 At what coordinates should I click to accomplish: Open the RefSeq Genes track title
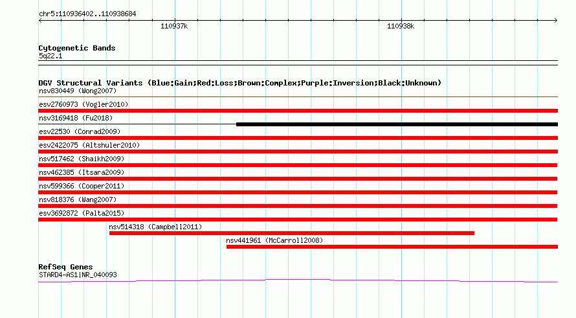click(x=65, y=267)
